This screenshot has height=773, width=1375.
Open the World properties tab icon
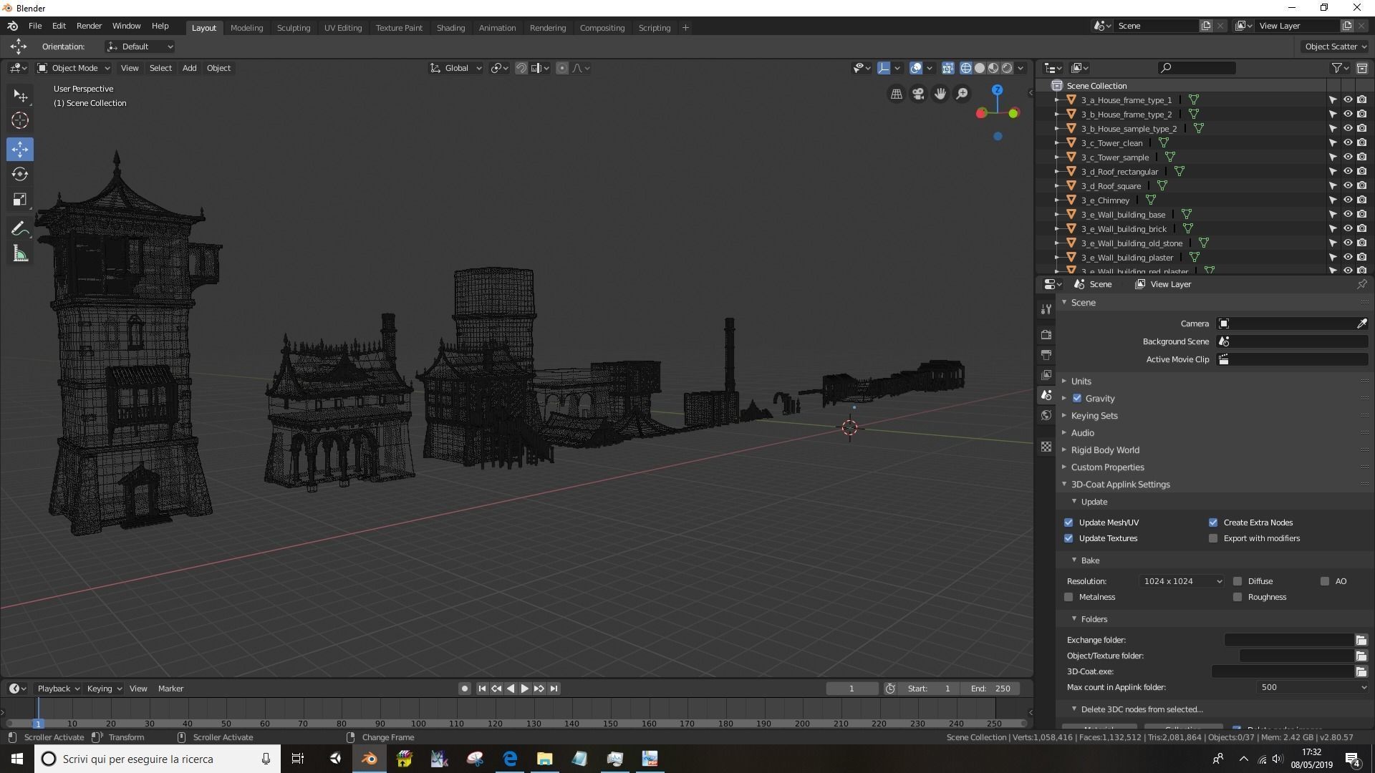1046,415
